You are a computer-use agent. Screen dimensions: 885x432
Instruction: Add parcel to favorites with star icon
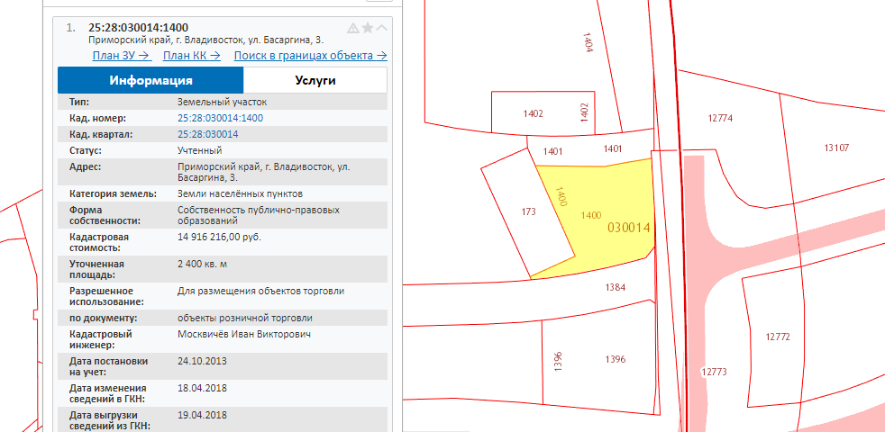368,28
